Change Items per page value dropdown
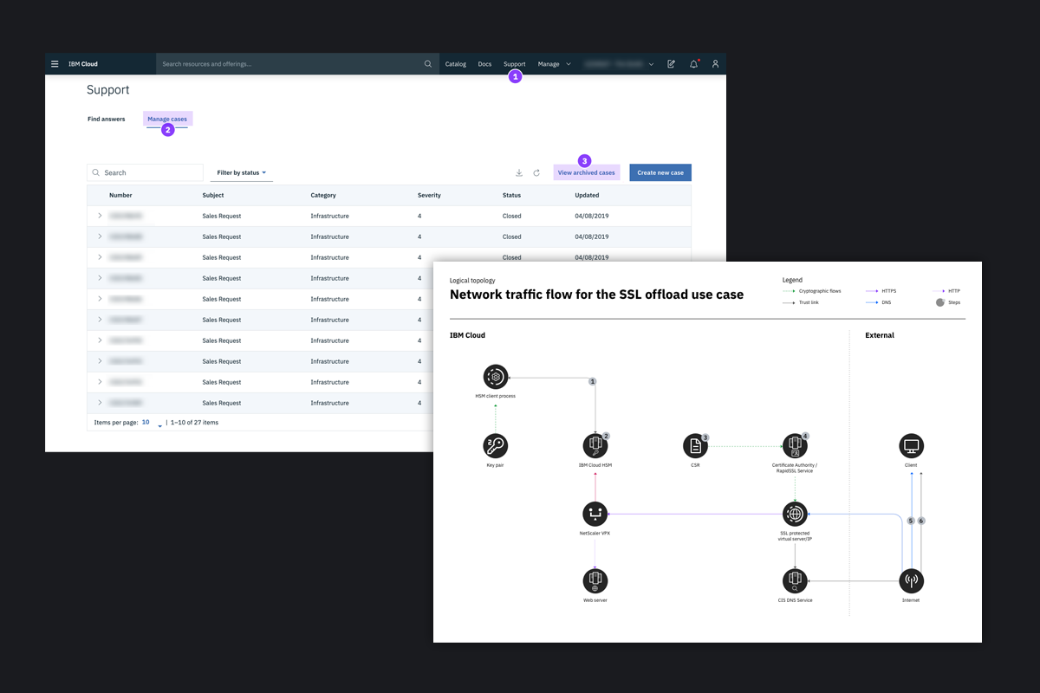This screenshot has height=693, width=1040. click(x=152, y=423)
